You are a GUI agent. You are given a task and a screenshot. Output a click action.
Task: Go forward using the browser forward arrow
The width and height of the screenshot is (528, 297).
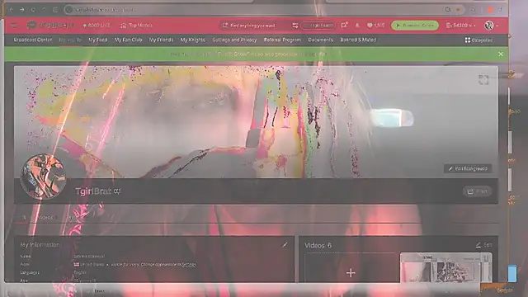22,10
